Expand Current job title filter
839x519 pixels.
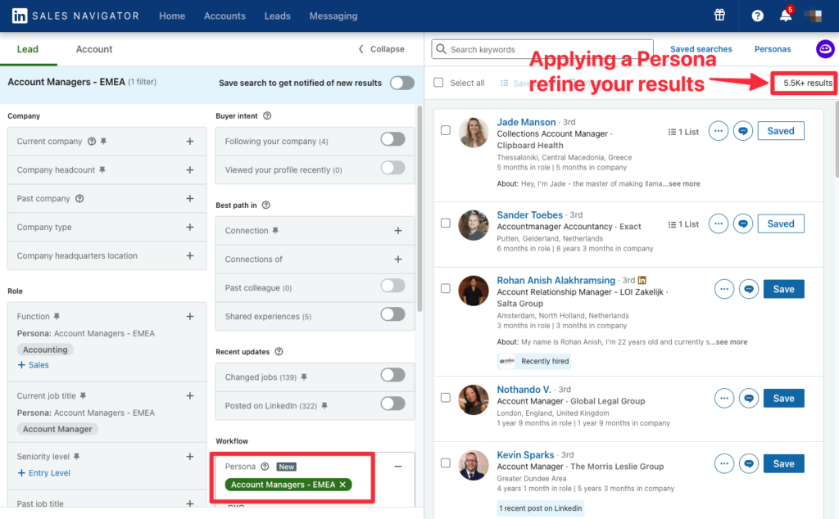click(x=190, y=396)
